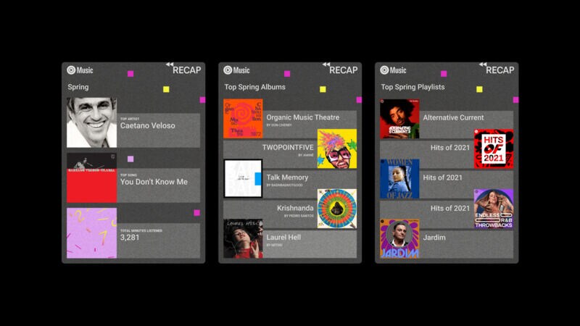Select the Talk Memory album title

click(x=287, y=177)
